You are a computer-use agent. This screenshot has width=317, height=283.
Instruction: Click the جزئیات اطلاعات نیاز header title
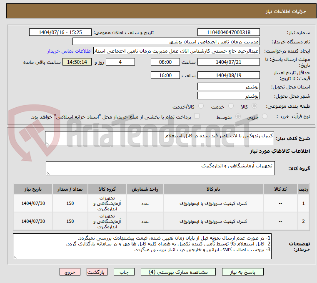[286, 11]
